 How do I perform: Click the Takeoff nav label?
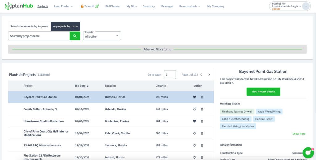(x=89, y=6)
